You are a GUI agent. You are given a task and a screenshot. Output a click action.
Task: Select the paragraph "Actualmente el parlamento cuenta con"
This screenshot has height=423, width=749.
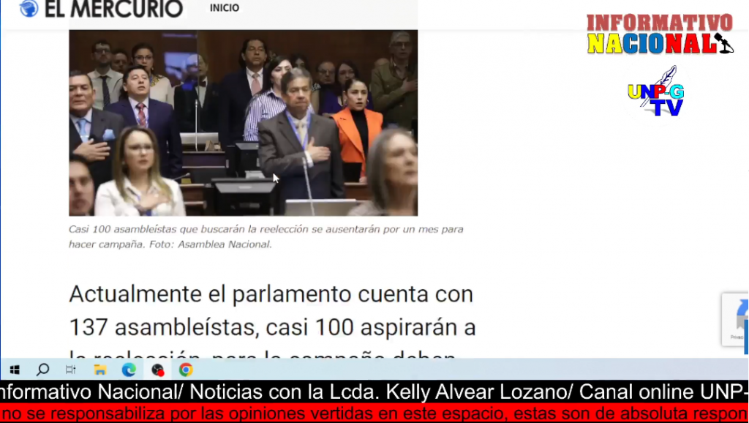point(271,294)
